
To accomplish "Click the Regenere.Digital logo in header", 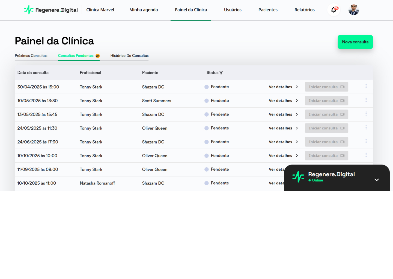I will [51, 10].
